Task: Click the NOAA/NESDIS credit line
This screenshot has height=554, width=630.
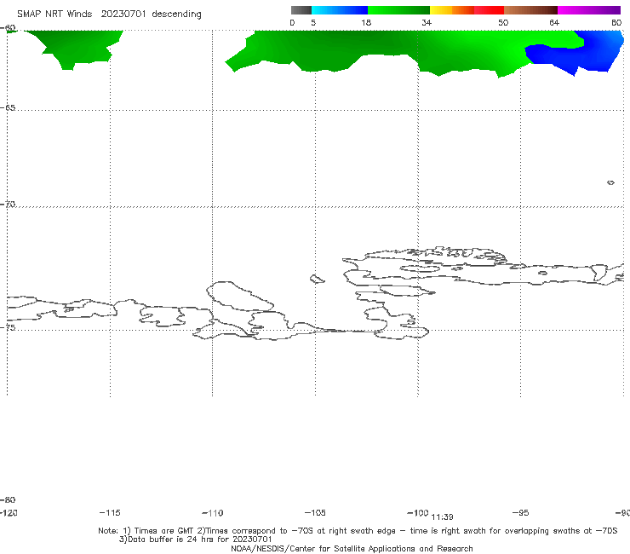Action: tap(352, 548)
